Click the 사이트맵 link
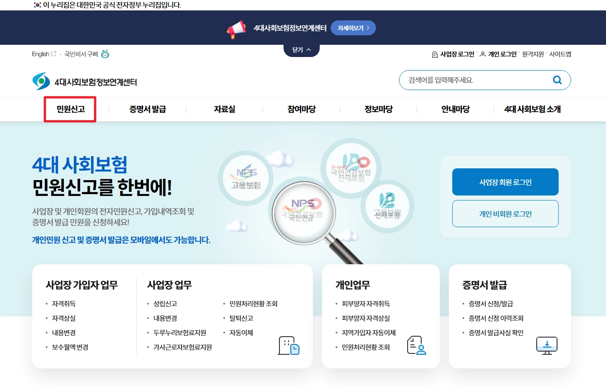Screen dimensions: 606x386 coord(560,54)
